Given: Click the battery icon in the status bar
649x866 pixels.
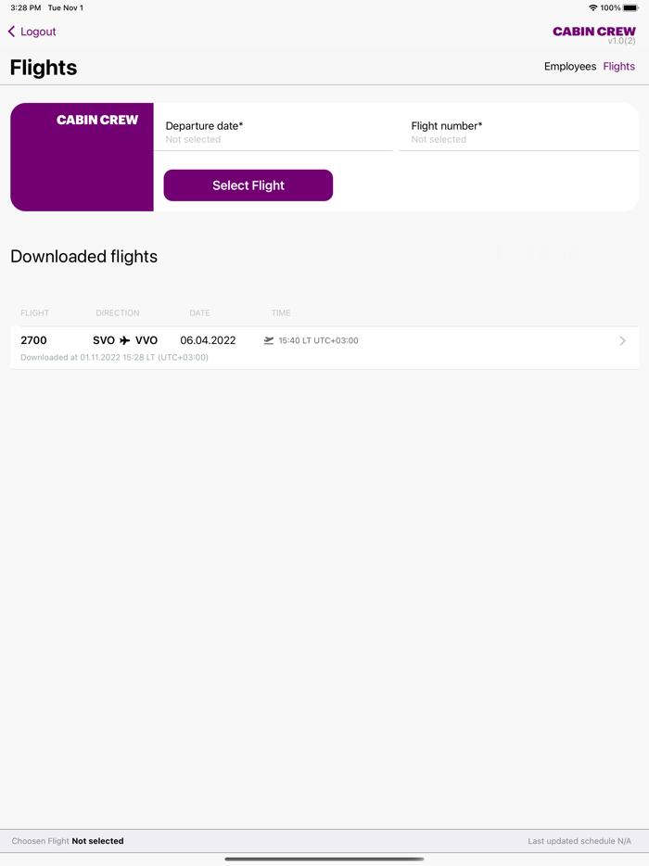Looking at the screenshot, I should pyautogui.click(x=630, y=6).
